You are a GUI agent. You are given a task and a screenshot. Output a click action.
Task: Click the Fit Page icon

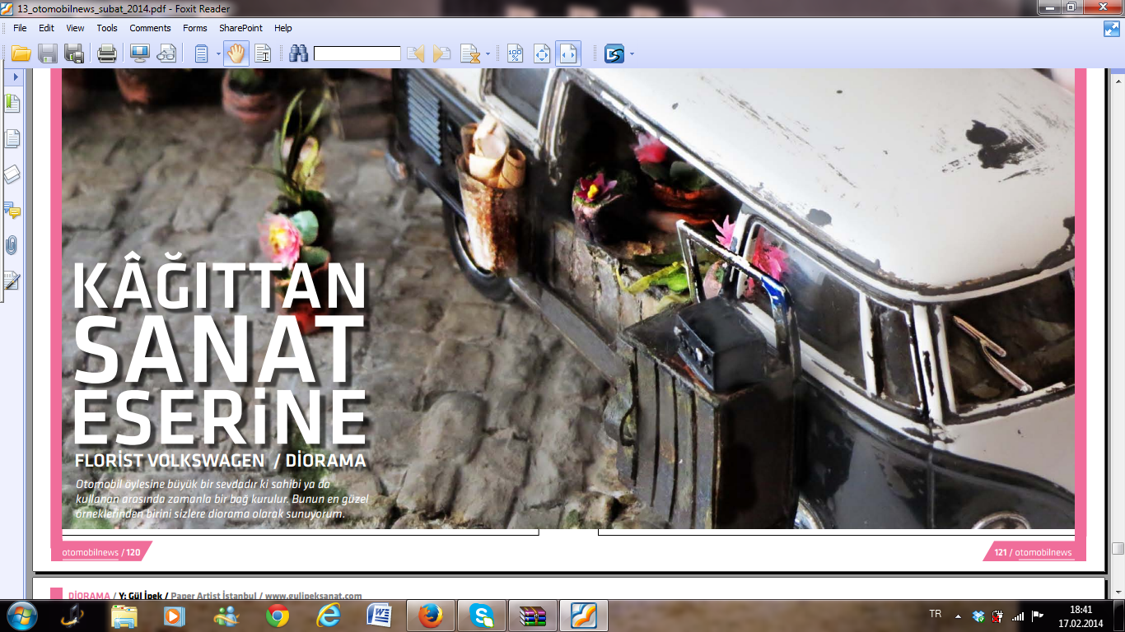coord(541,54)
